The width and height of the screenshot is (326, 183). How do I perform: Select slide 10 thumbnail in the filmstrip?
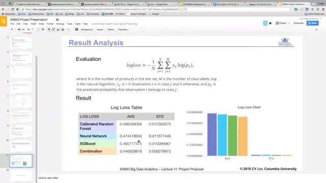point(21,146)
